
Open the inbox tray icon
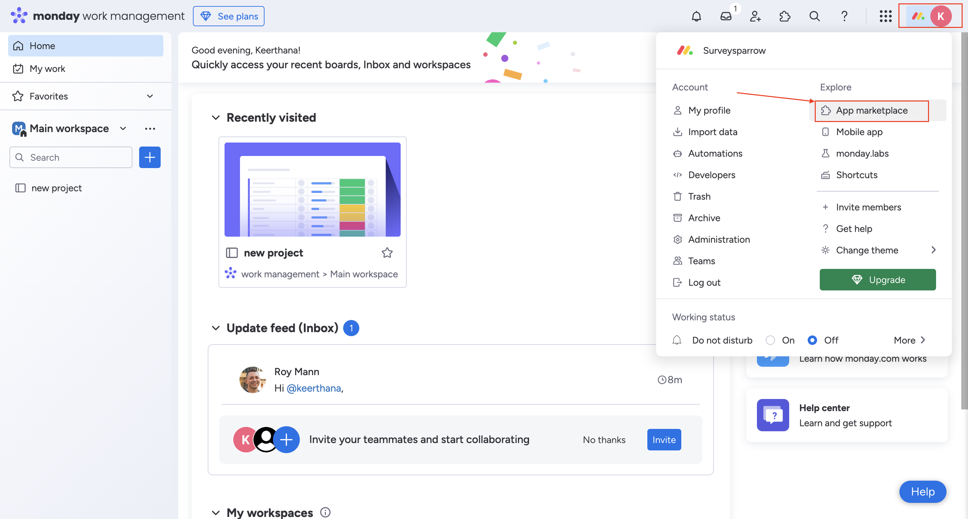(726, 16)
